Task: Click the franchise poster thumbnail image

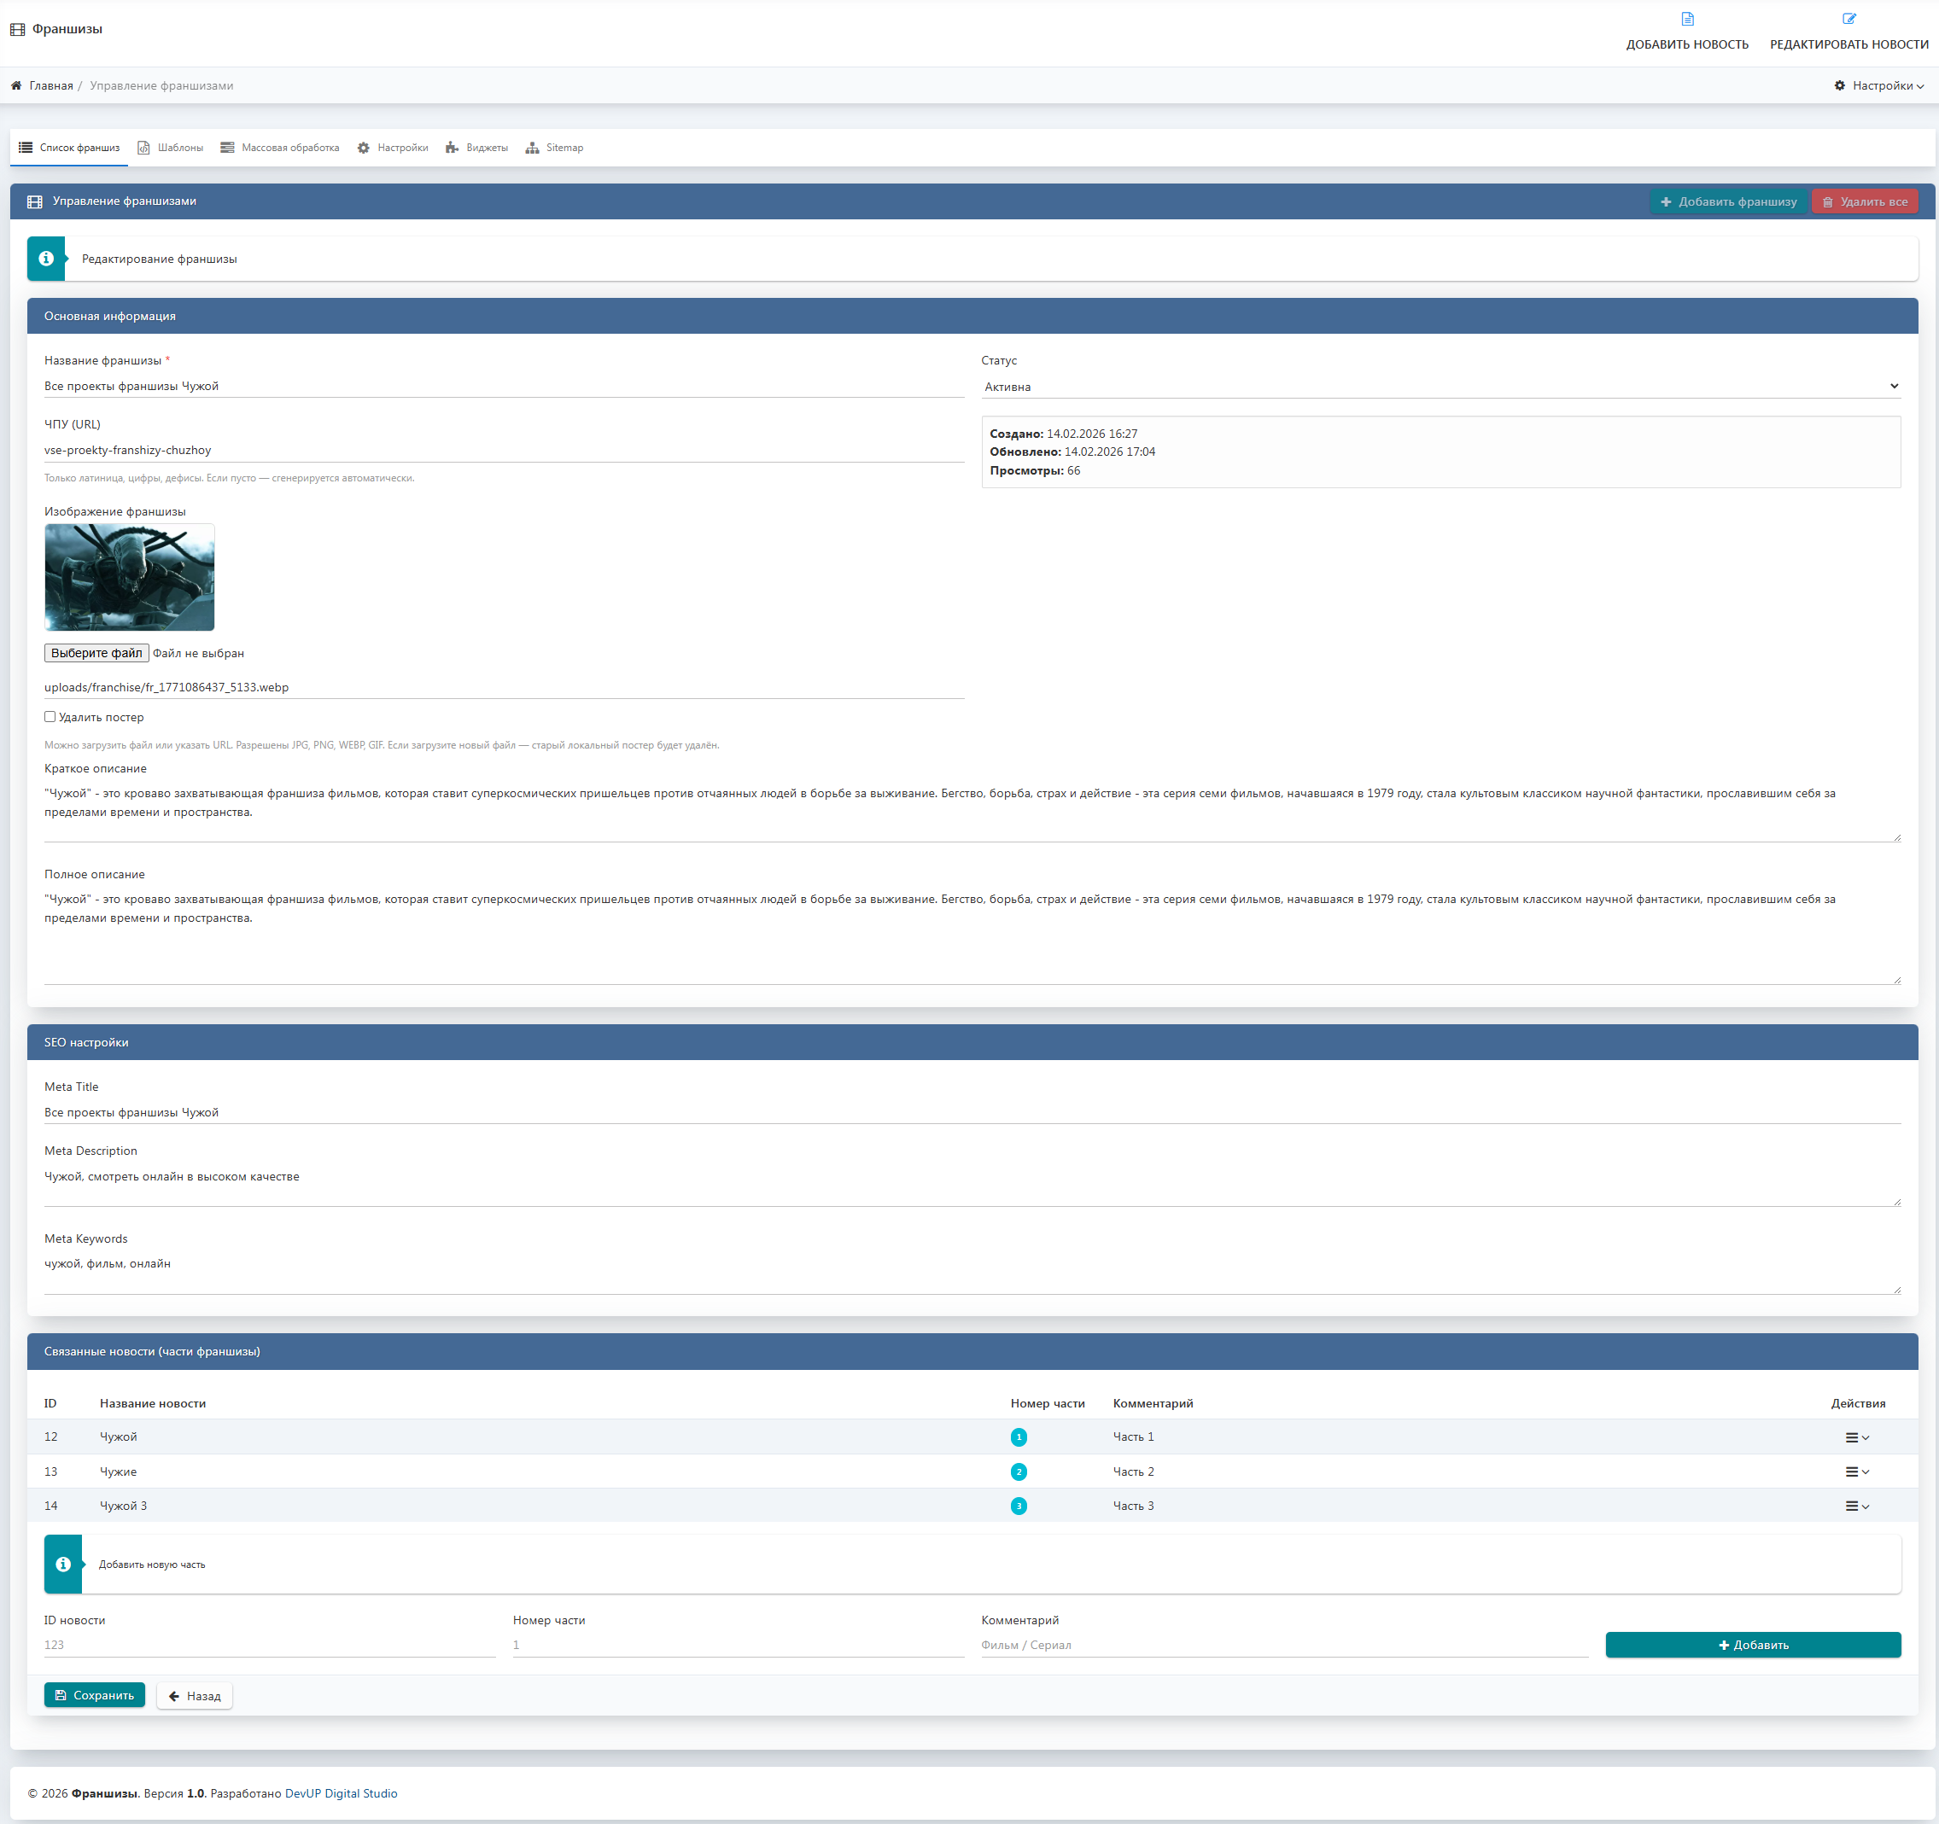Action: [x=130, y=577]
